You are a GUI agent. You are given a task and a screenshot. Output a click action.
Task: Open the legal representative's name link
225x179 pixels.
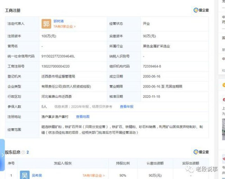(58, 21)
